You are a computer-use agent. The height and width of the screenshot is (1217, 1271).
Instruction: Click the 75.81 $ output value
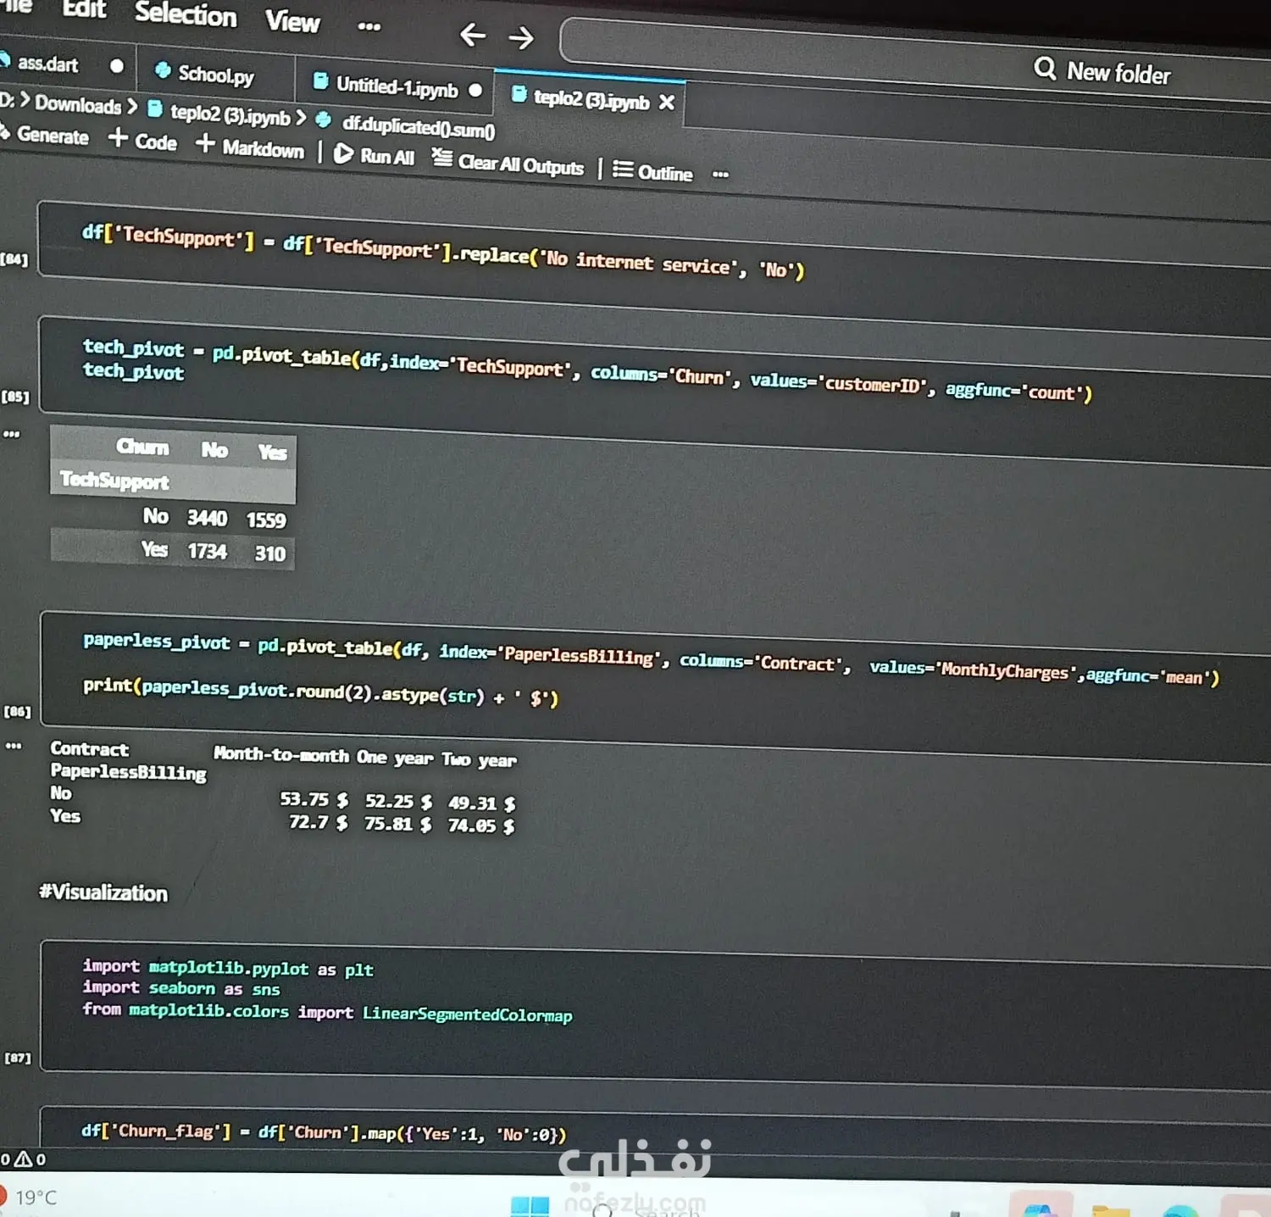397,823
